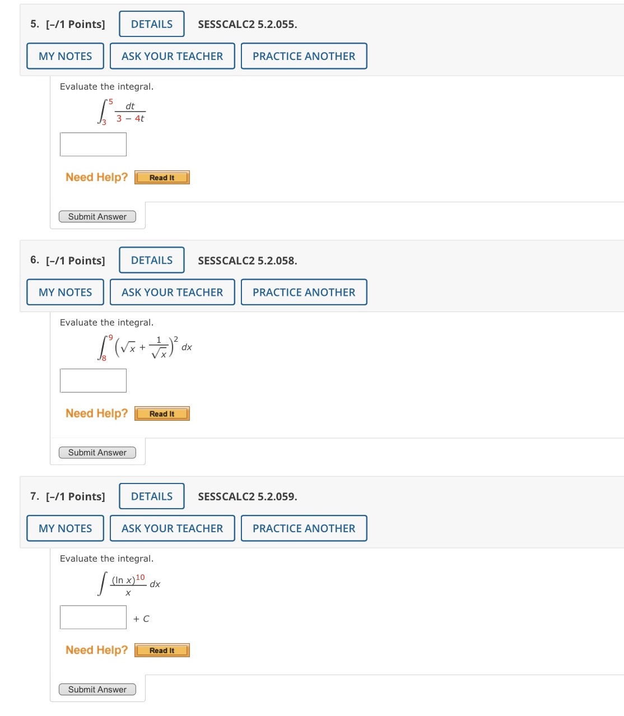Screen dimensions: 624x716
Task: Click Read It for problem 5
Action: pyautogui.click(x=162, y=177)
